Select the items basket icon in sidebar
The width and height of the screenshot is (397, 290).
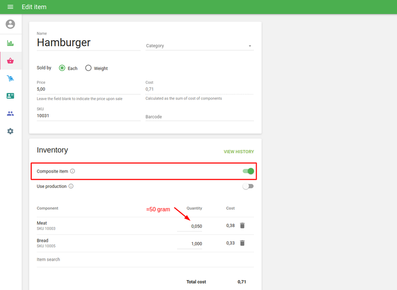10,61
